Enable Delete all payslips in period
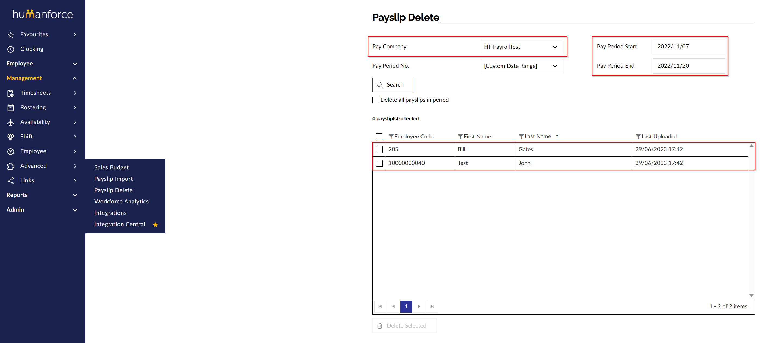This screenshot has width=772, height=343. click(375, 100)
